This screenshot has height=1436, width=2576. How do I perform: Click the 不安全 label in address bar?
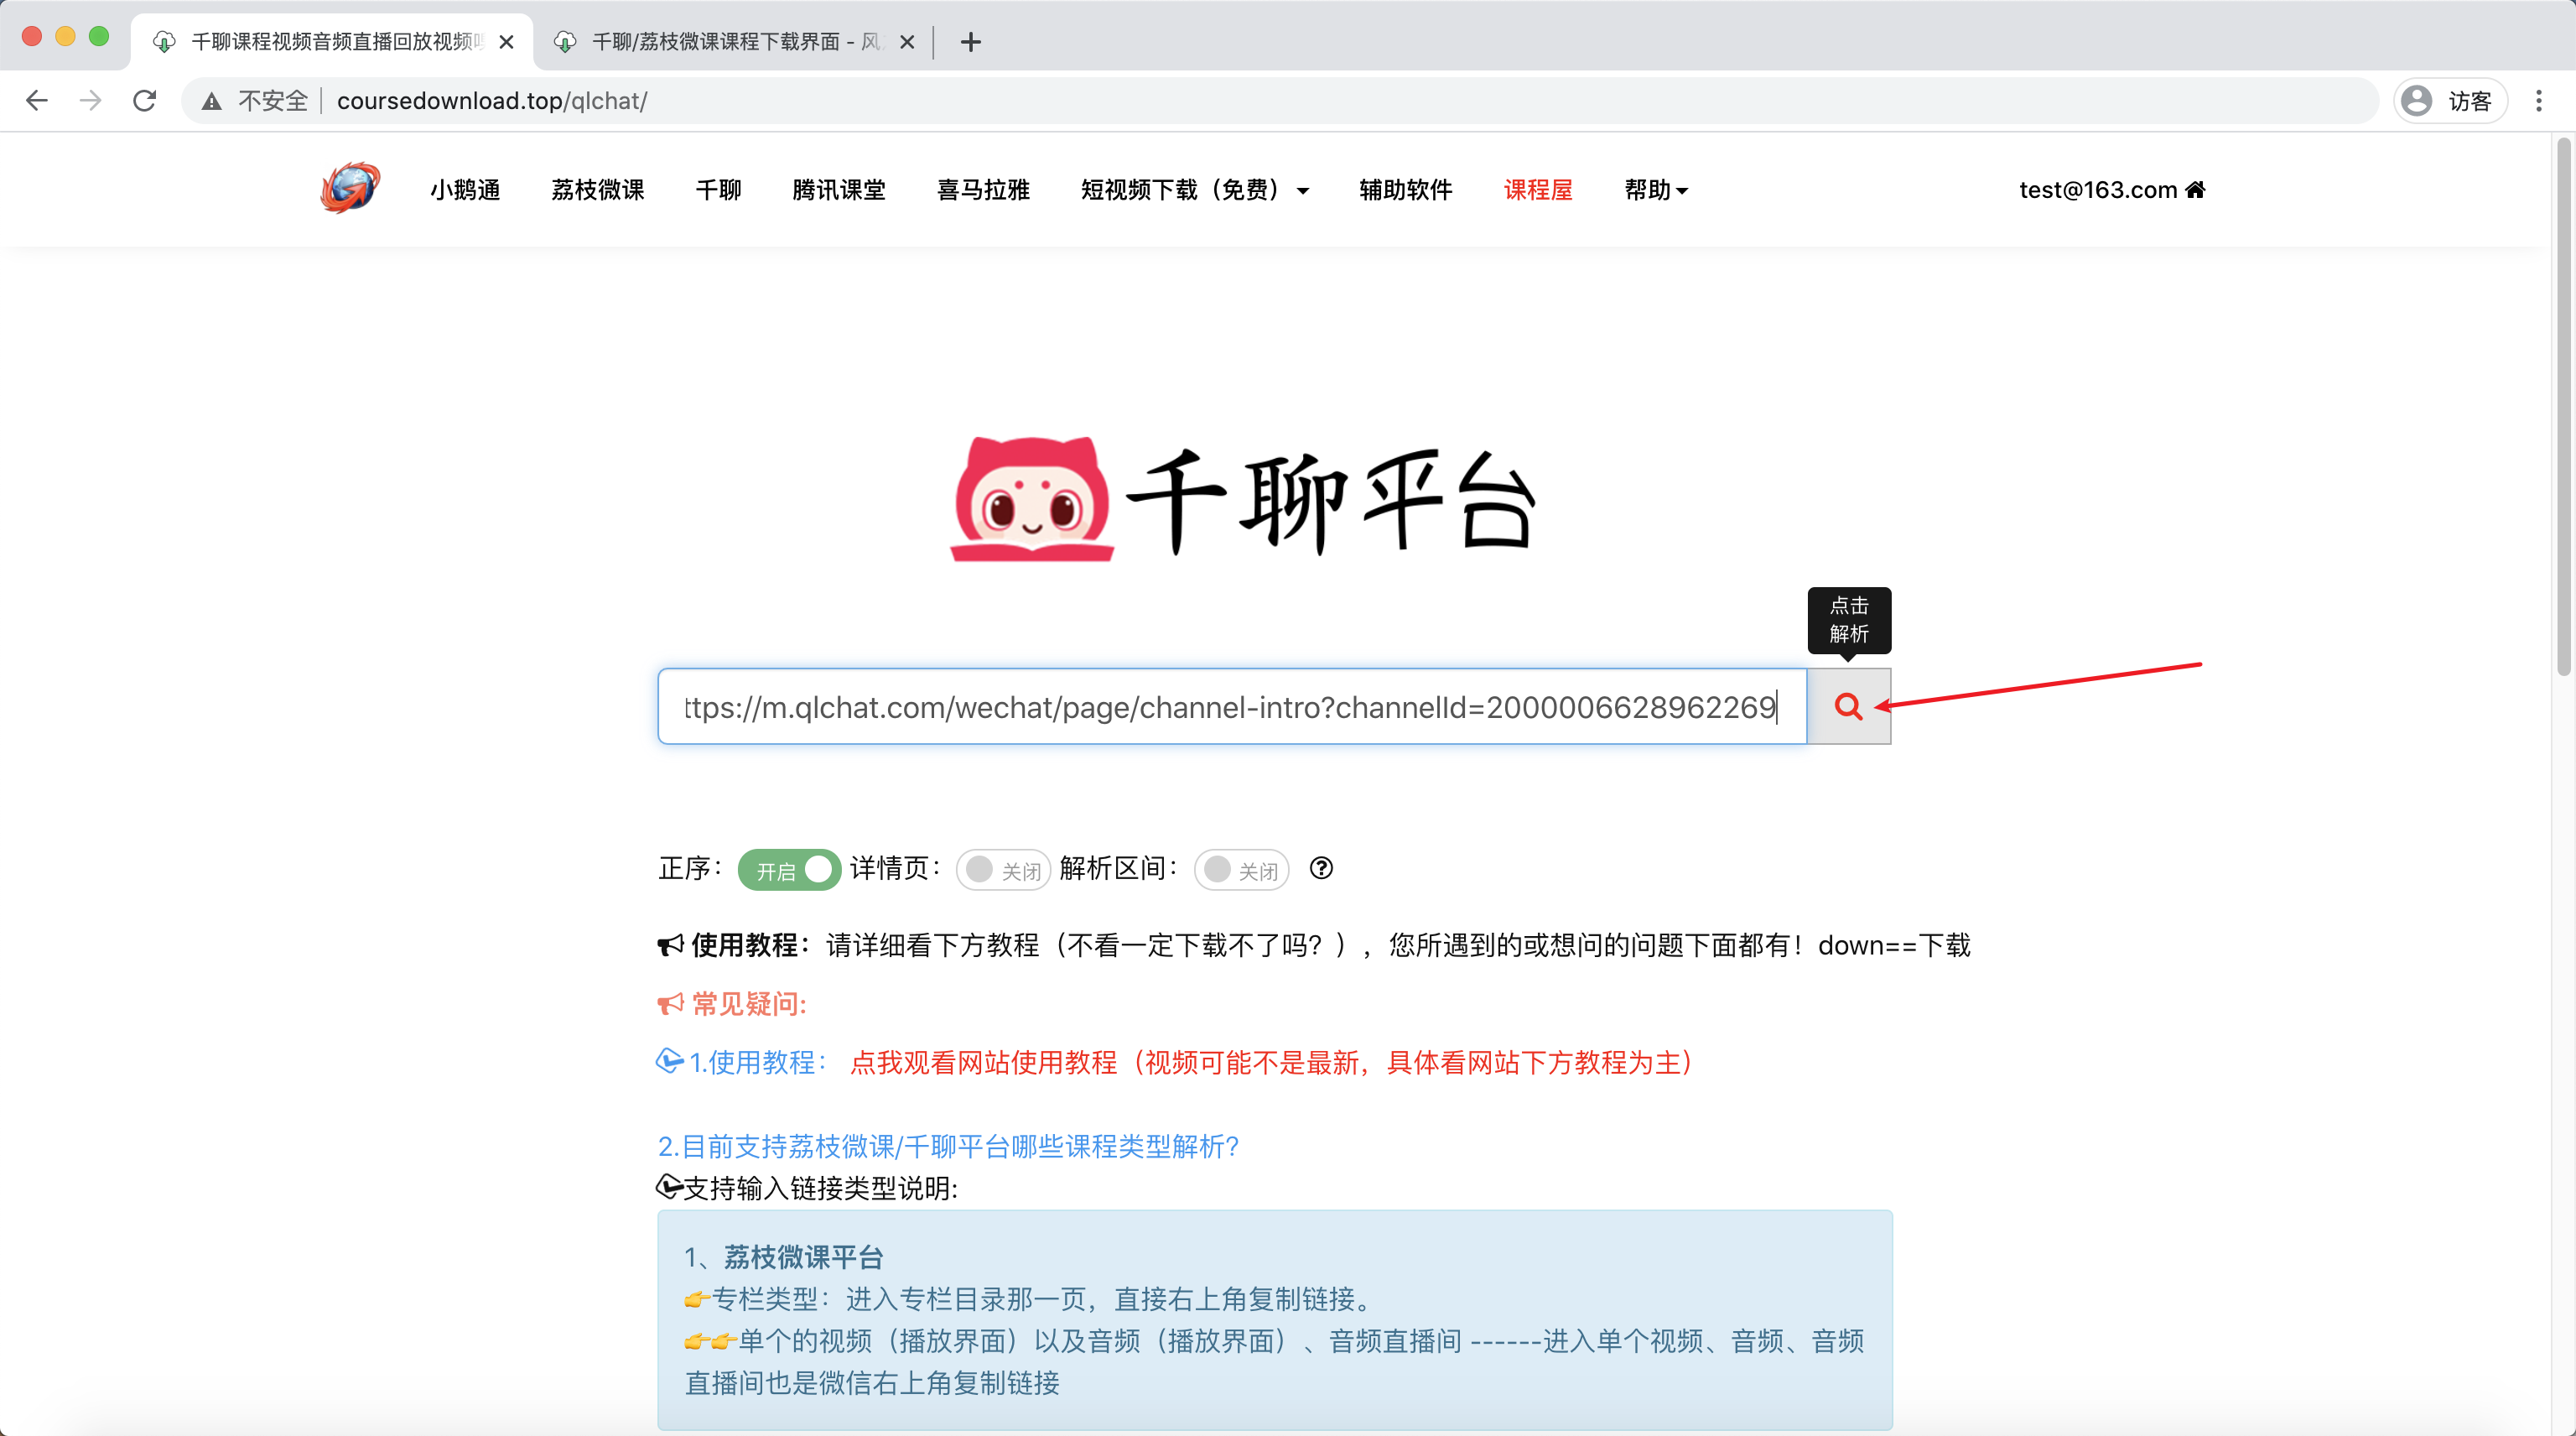[x=273, y=101]
